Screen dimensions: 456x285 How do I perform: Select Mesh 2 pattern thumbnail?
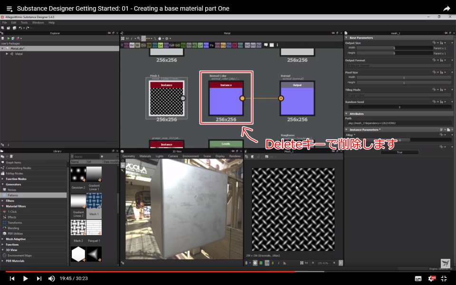pos(78,228)
